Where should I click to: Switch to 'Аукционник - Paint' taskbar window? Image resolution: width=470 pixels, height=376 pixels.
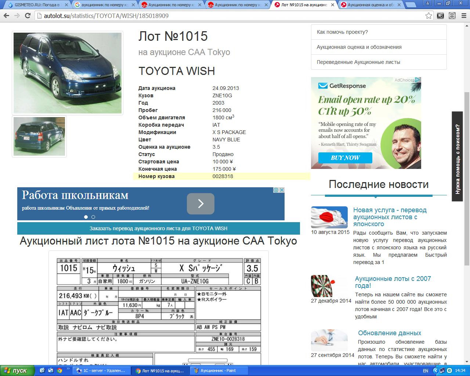pos(219,370)
